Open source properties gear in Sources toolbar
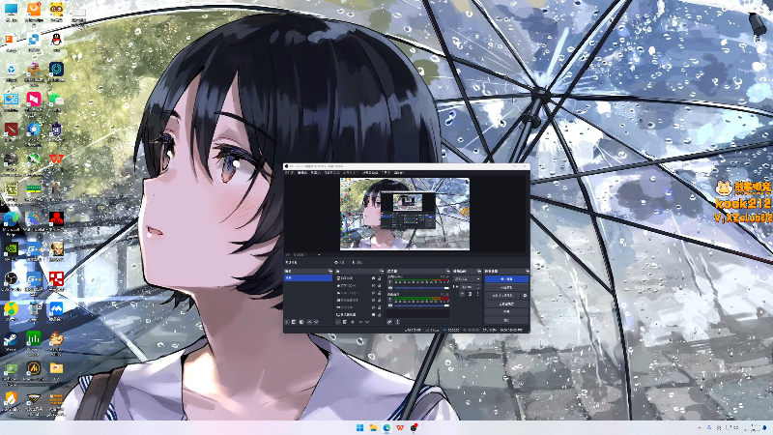 click(353, 322)
